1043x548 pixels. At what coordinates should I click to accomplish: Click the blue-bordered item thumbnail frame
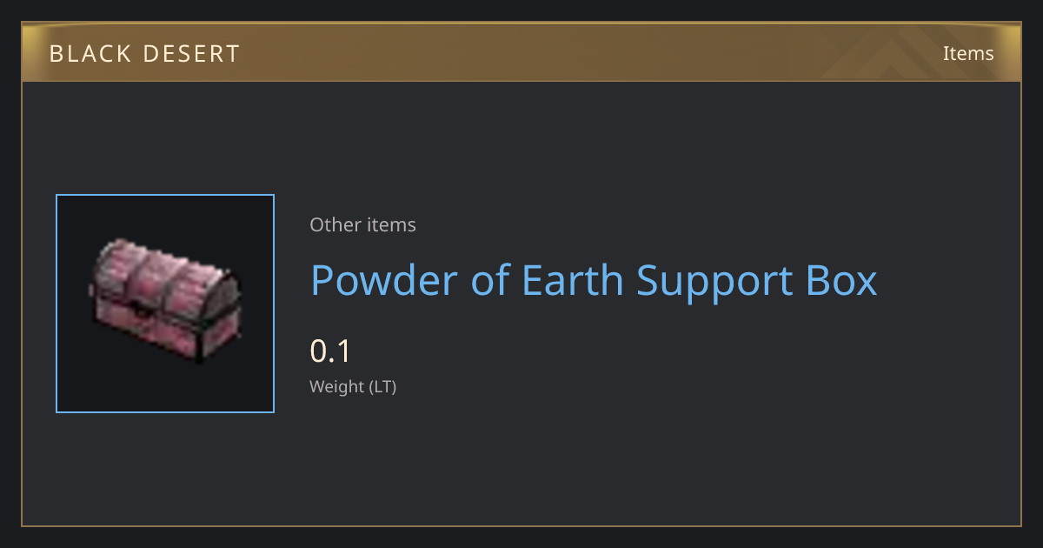point(165,304)
